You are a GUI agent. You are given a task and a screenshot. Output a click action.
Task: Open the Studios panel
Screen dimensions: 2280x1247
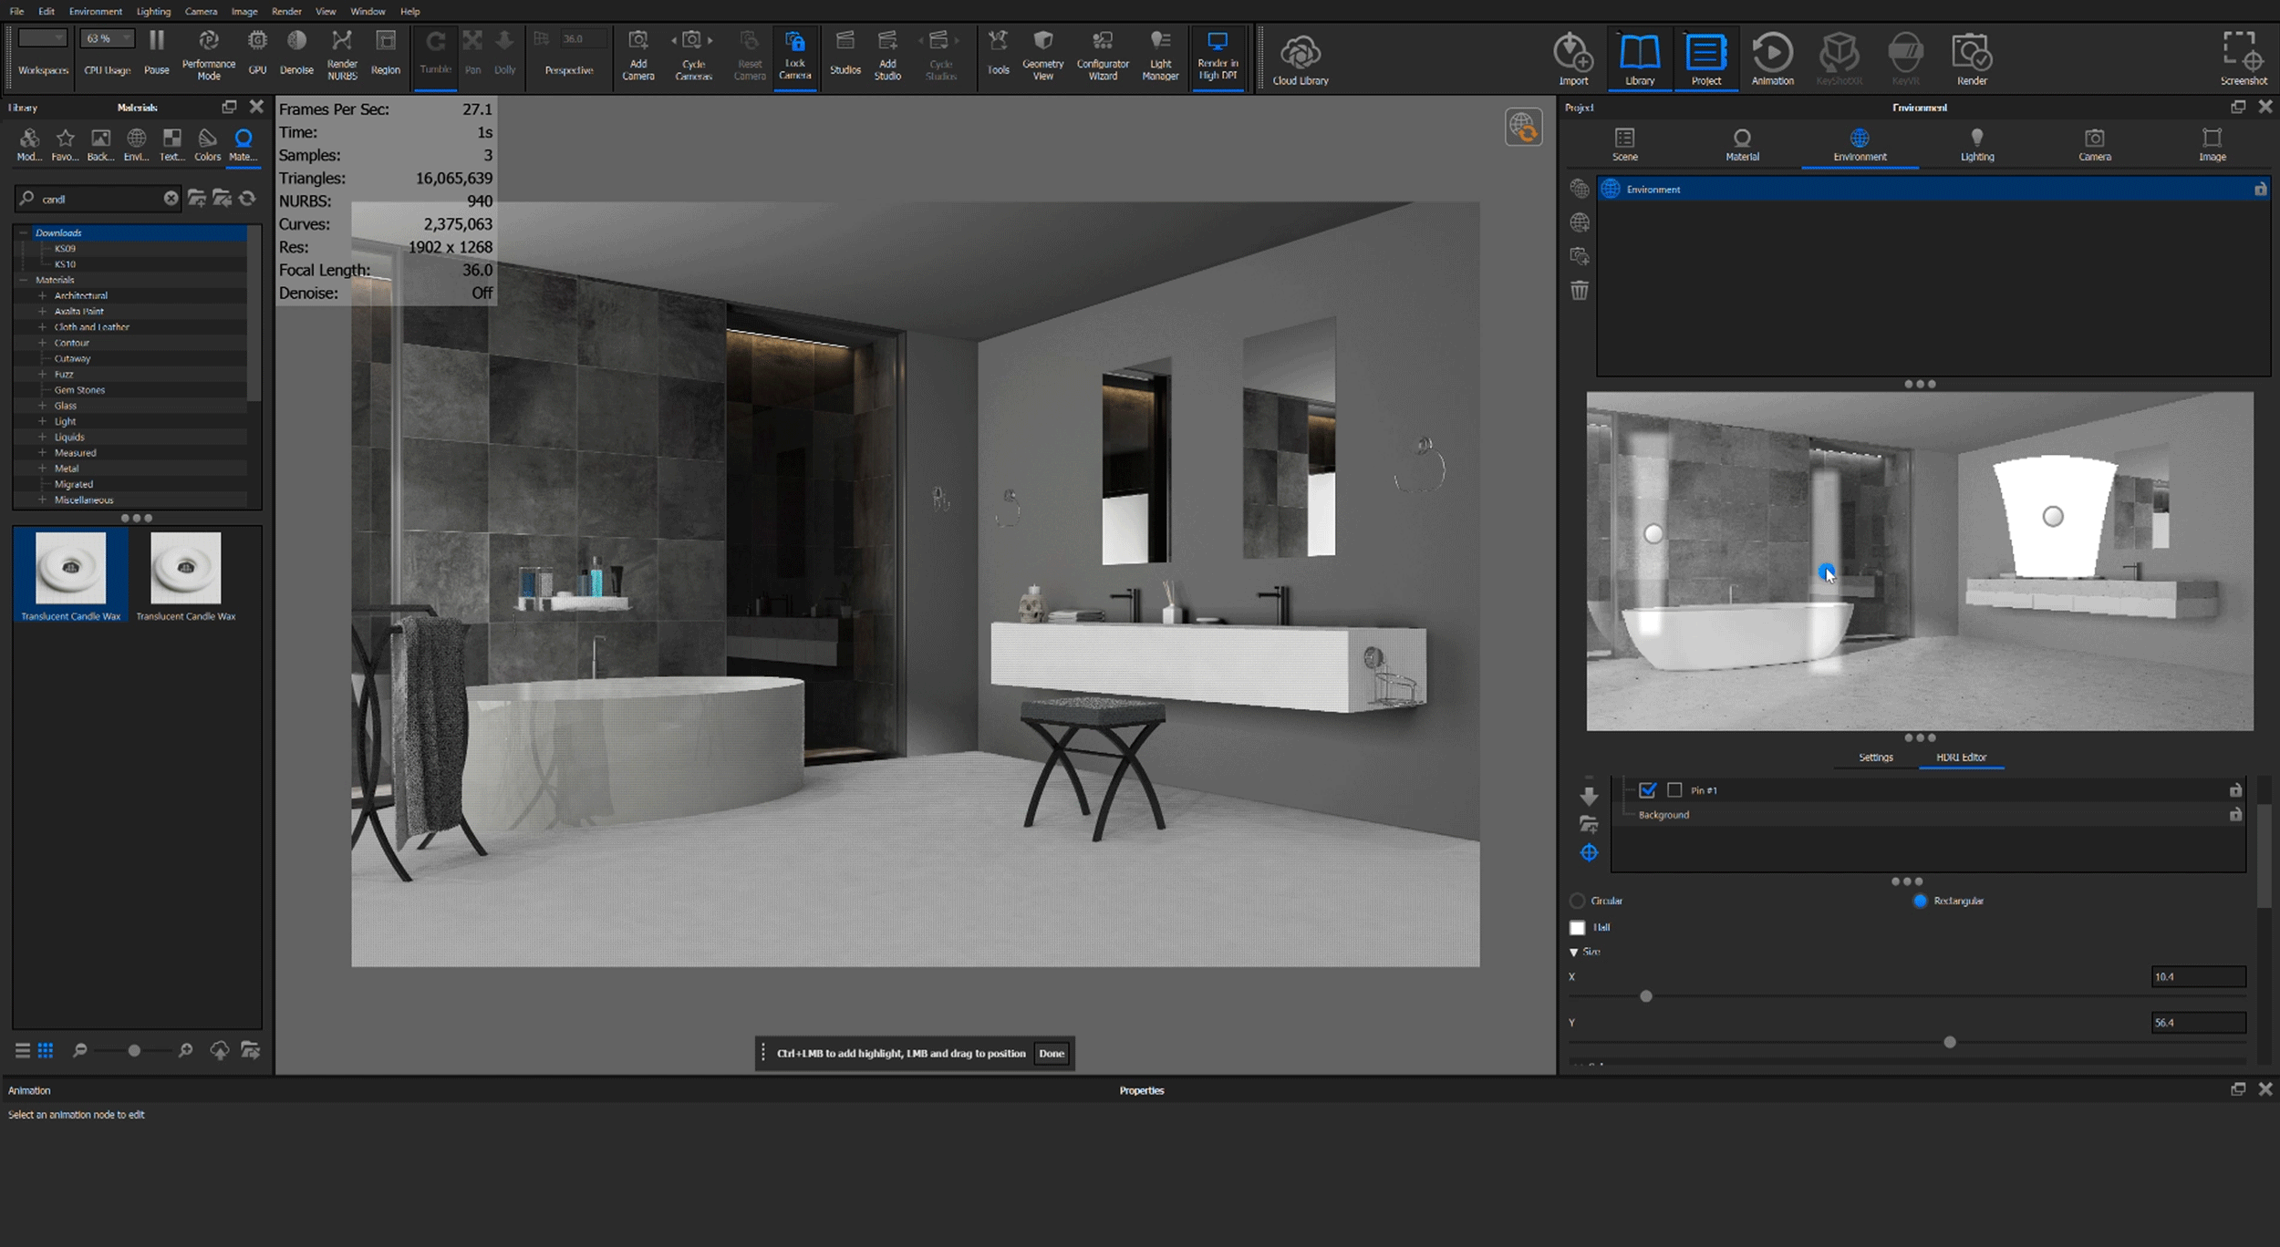pos(845,53)
